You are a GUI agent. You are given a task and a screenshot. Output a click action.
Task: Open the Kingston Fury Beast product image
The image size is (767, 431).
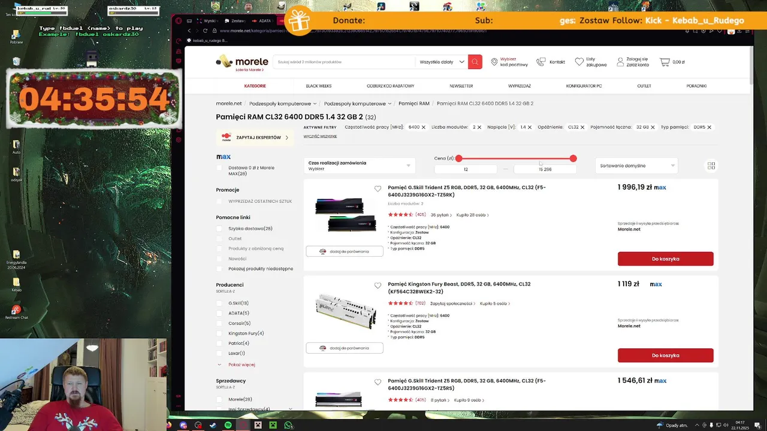pos(345,311)
